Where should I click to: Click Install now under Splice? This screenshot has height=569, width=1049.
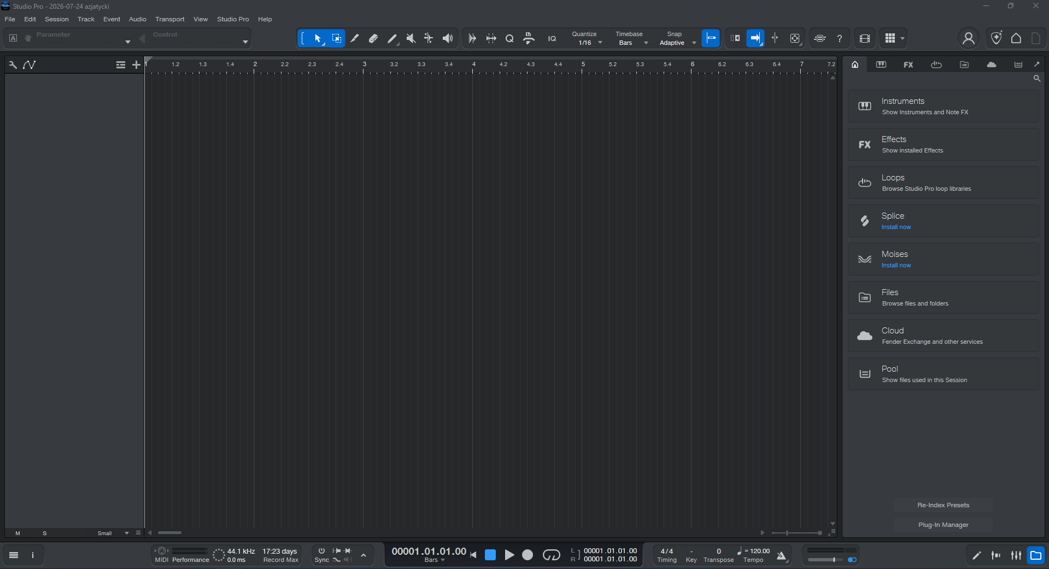point(896,227)
